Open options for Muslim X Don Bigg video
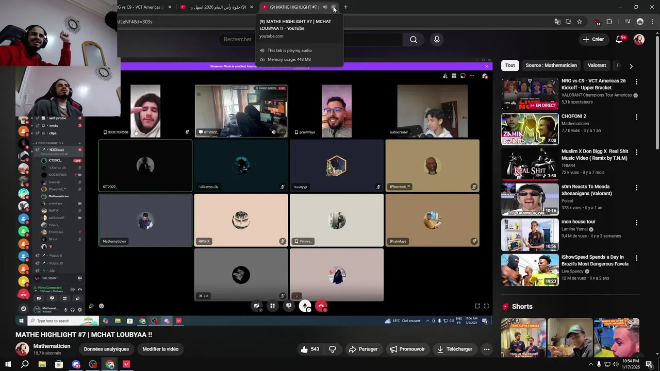This screenshot has height=371, width=660. [x=636, y=153]
